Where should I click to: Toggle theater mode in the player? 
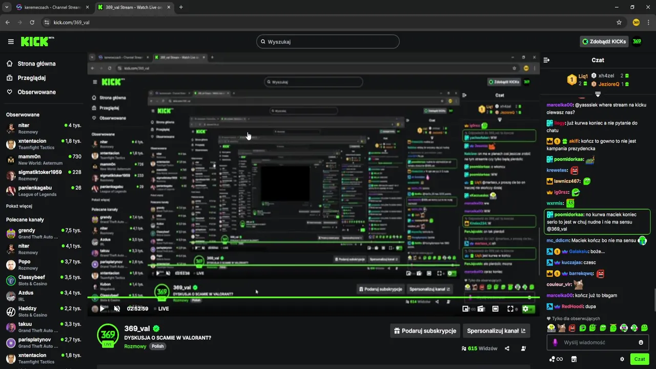pyautogui.click(x=495, y=309)
